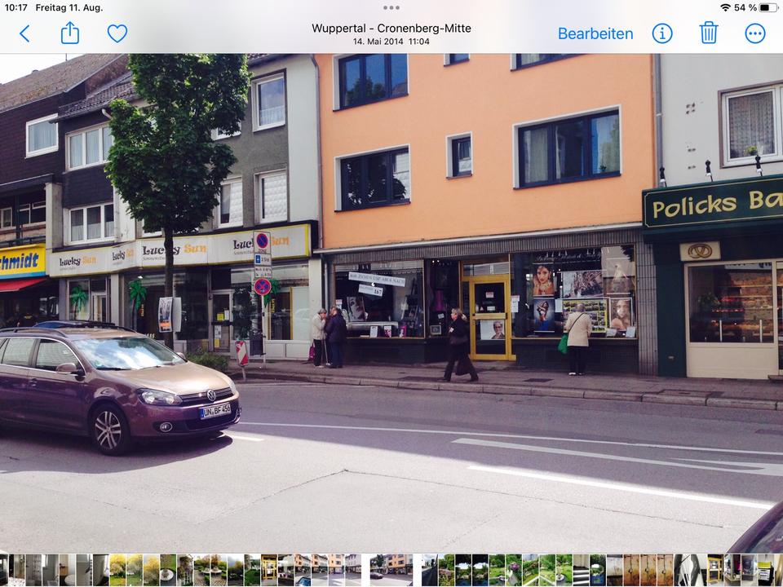Tap Bearbeiten to edit the photo

click(x=595, y=33)
